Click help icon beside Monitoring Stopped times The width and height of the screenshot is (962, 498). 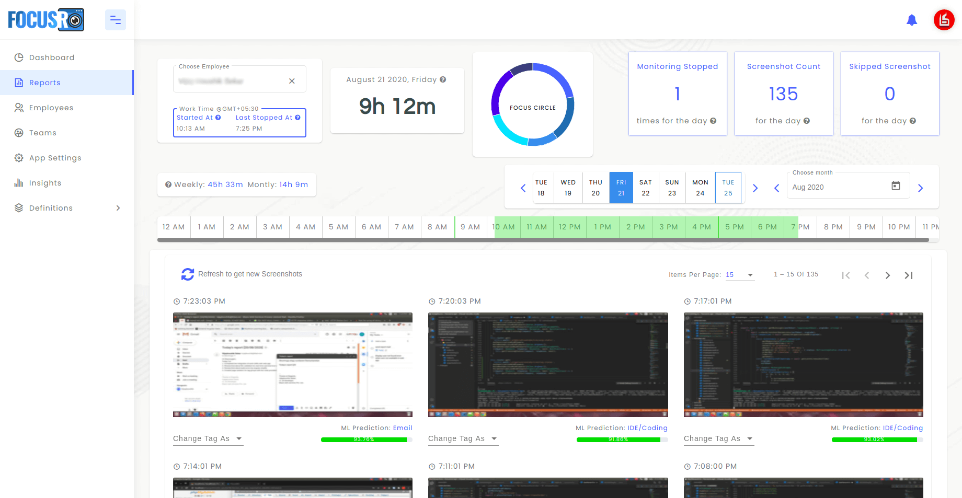click(x=713, y=121)
